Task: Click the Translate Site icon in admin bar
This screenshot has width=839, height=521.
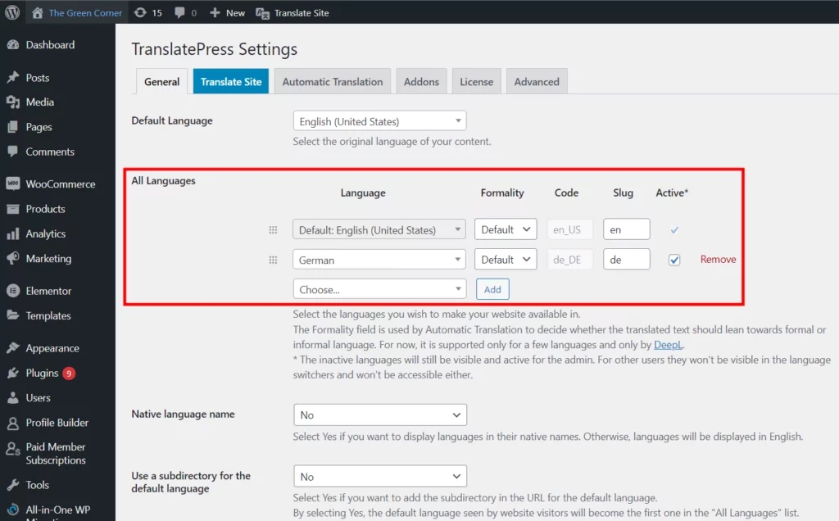Action: tap(262, 13)
